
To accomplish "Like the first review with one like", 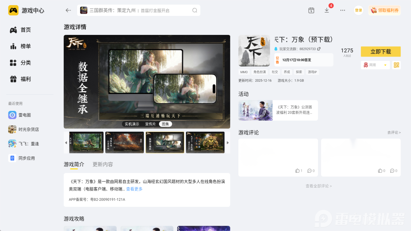I will click(299, 171).
